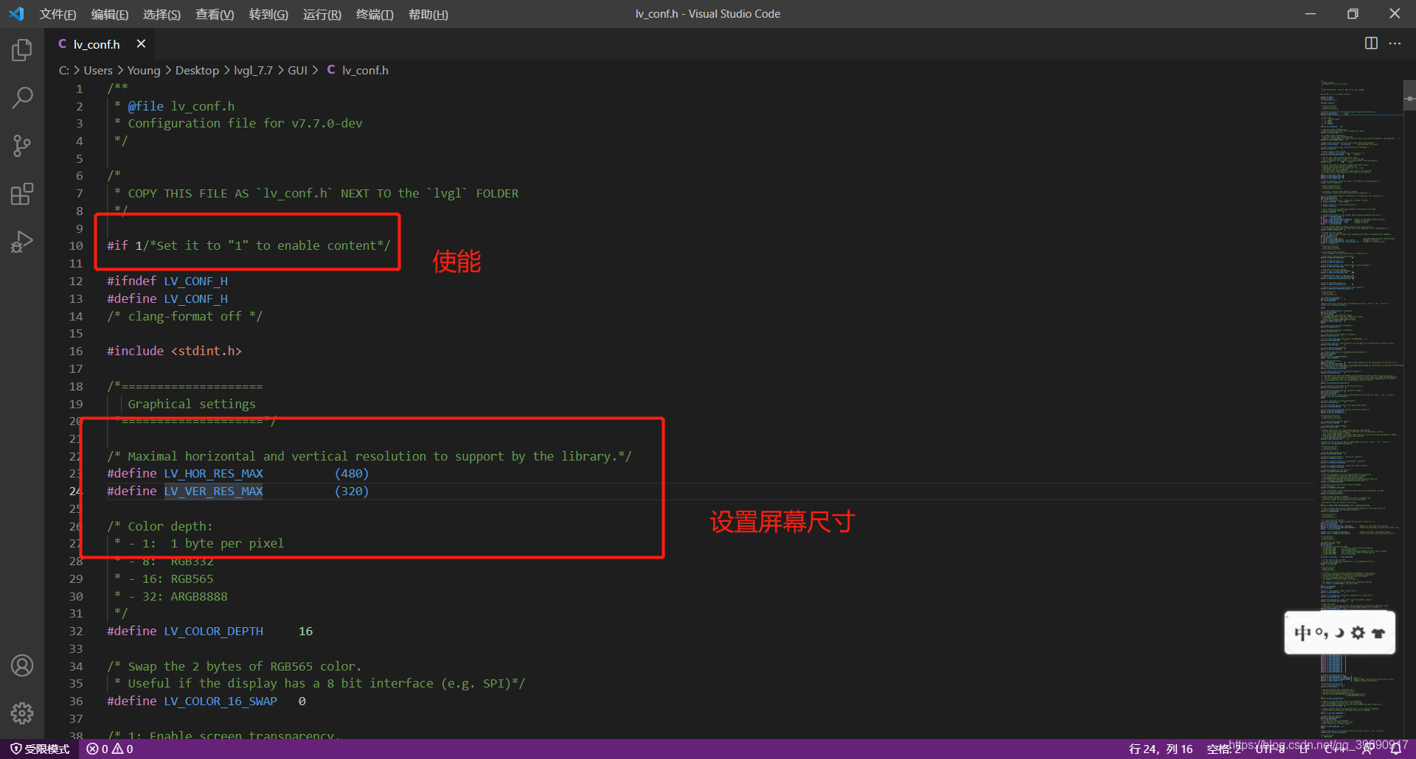Open the 运行(R) menu
This screenshot has height=759, width=1416.
(x=322, y=14)
